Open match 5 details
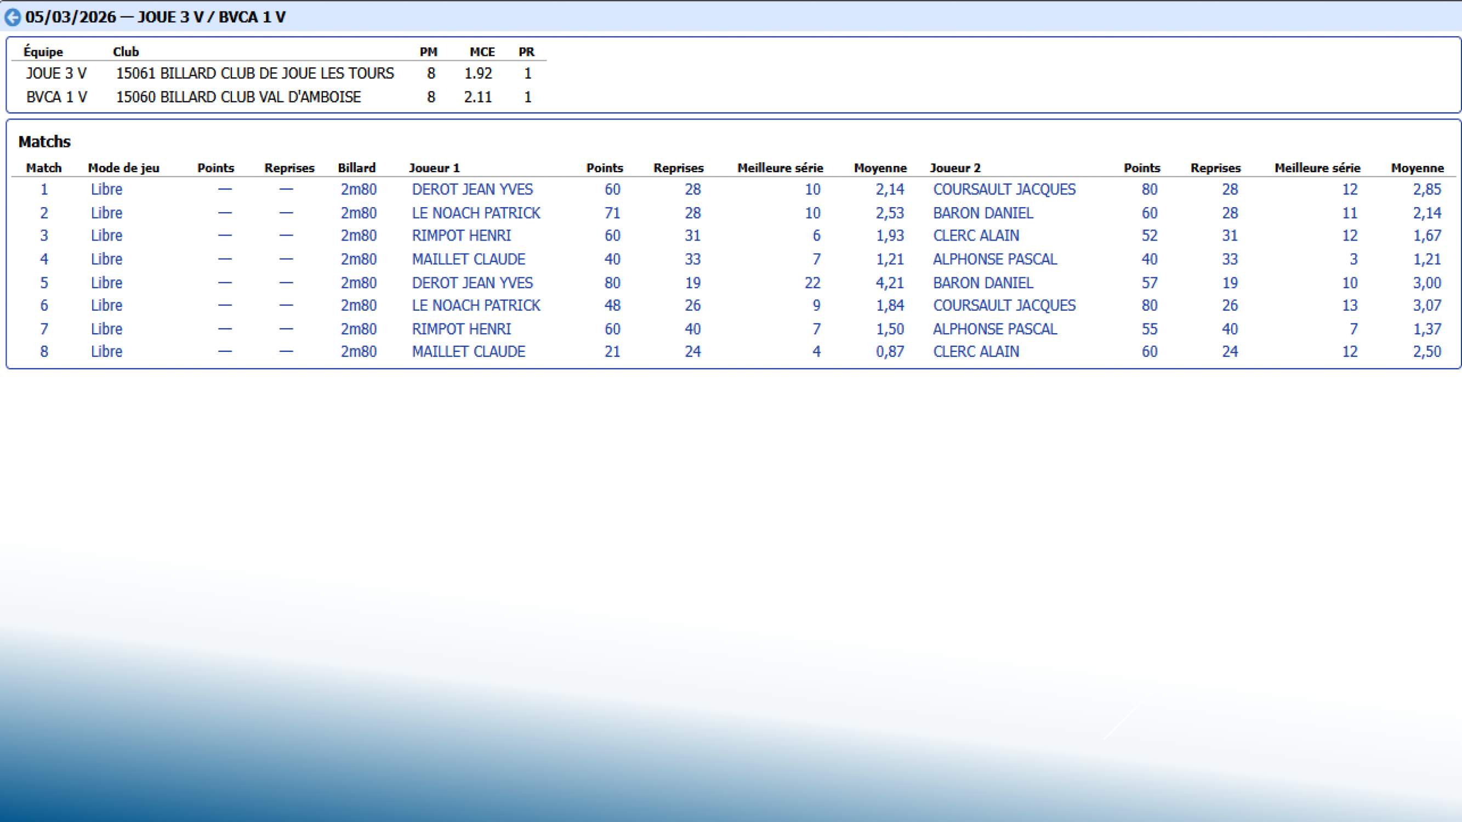Screen dimensions: 1462x822 pyautogui.click(x=44, y=283)
